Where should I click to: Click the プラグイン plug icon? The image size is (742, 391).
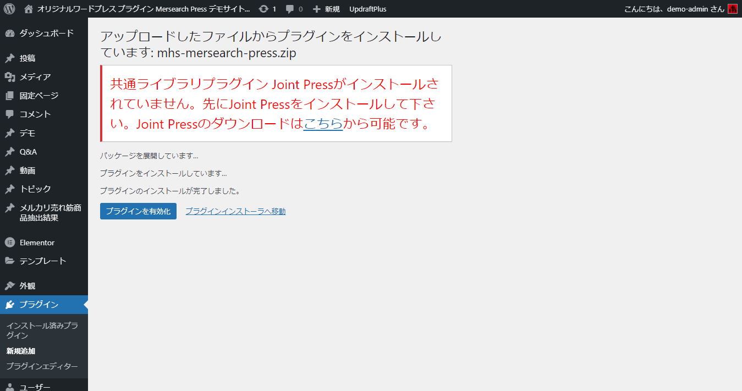click(9, 305)
